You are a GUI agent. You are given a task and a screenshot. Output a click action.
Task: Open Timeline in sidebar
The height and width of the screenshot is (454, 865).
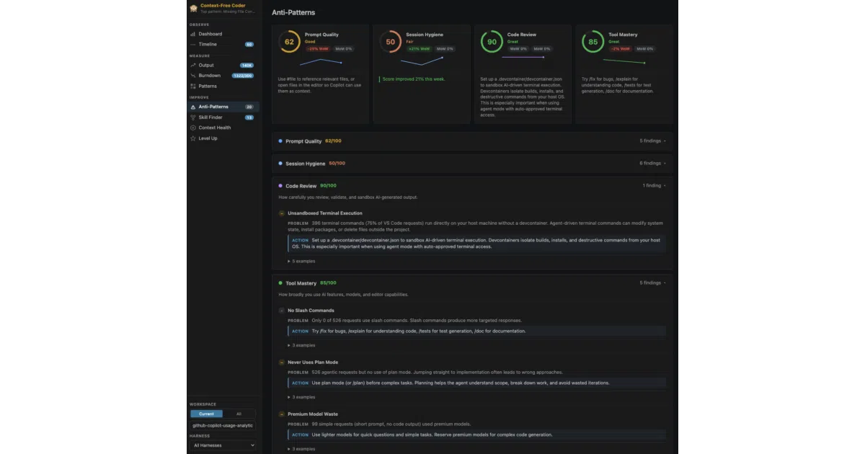point(222,44)
